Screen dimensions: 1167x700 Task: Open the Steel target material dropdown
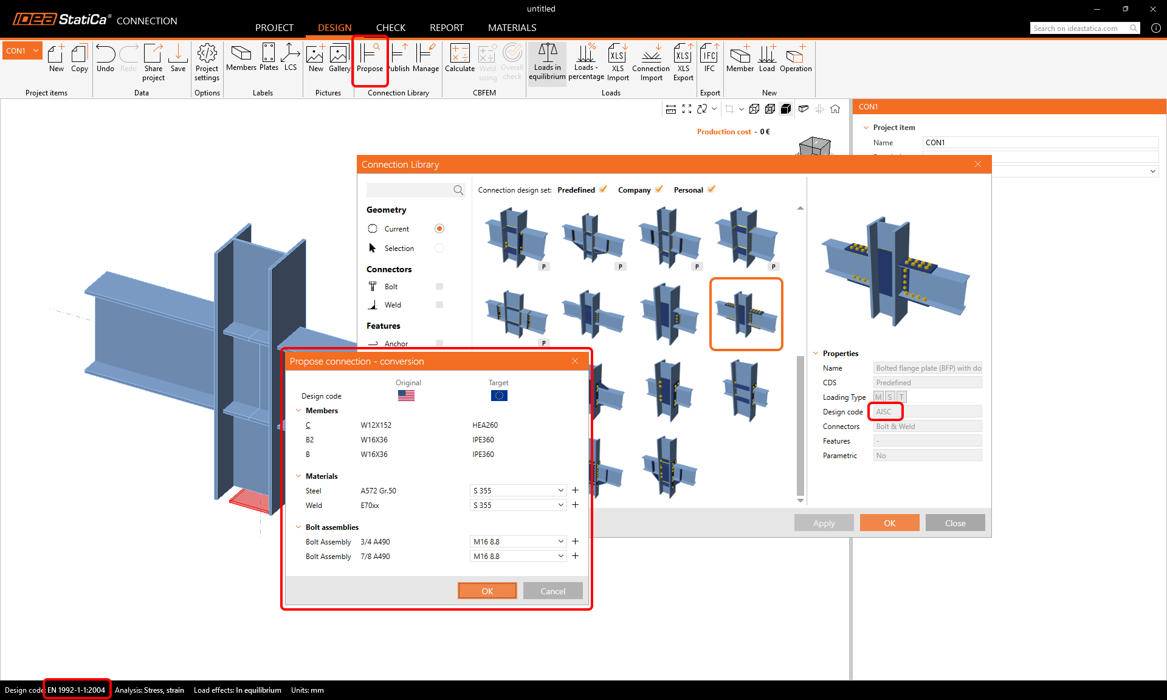click(518, 490)
